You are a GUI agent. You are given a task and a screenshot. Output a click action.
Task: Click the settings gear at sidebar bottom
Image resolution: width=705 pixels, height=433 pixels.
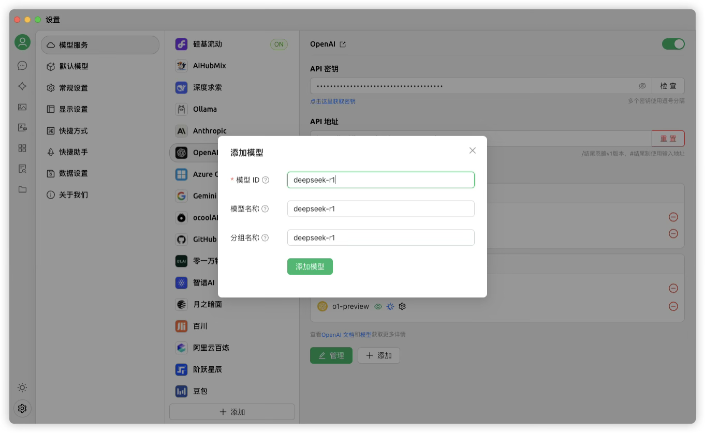click(22, 408)
